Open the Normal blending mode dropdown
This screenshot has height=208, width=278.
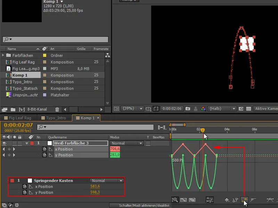click(126, 143)
